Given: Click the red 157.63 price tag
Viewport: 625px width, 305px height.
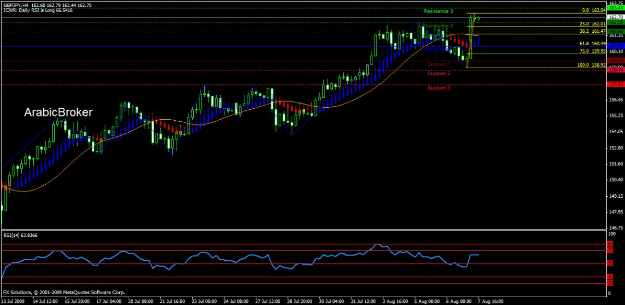Looking at the screenshot, I should coord(616,84).
